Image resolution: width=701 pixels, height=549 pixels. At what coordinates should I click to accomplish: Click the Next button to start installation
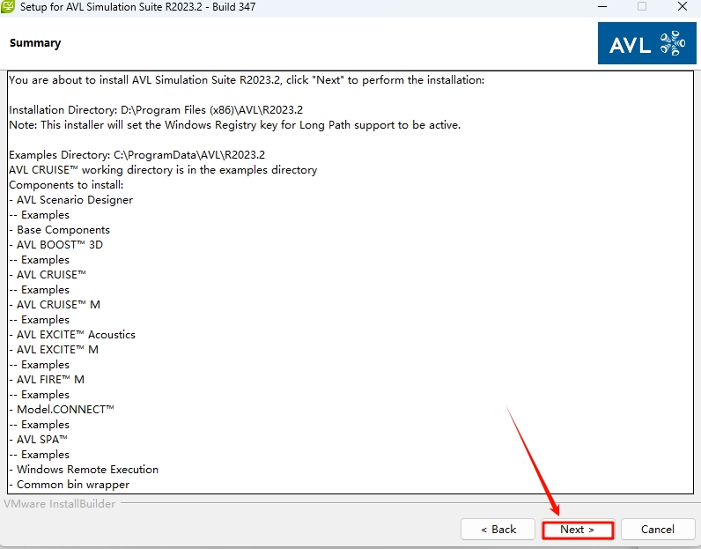(577, 529)
